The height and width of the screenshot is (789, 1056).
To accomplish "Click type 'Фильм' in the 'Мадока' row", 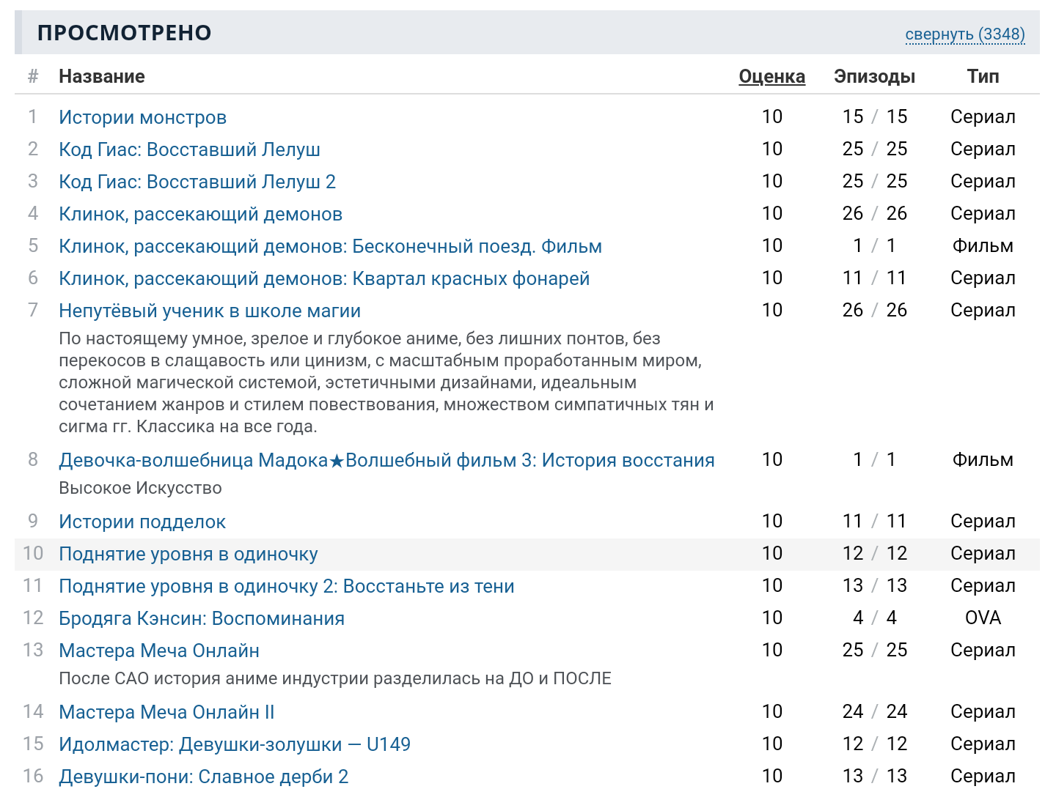I will (983, 459).
